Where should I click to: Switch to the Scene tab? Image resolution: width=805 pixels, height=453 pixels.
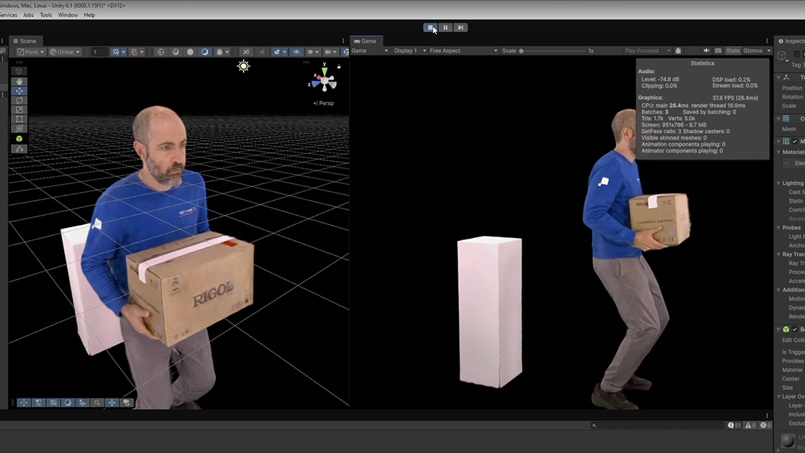pyautogui.click(x=24, y=41)
